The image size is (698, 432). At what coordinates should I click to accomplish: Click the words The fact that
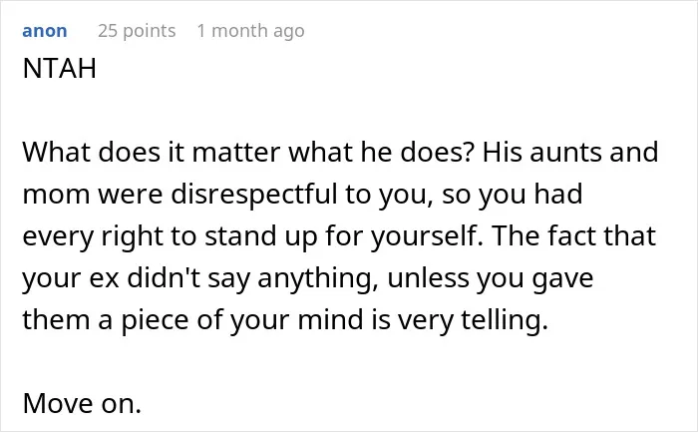(x=573, y=235)
